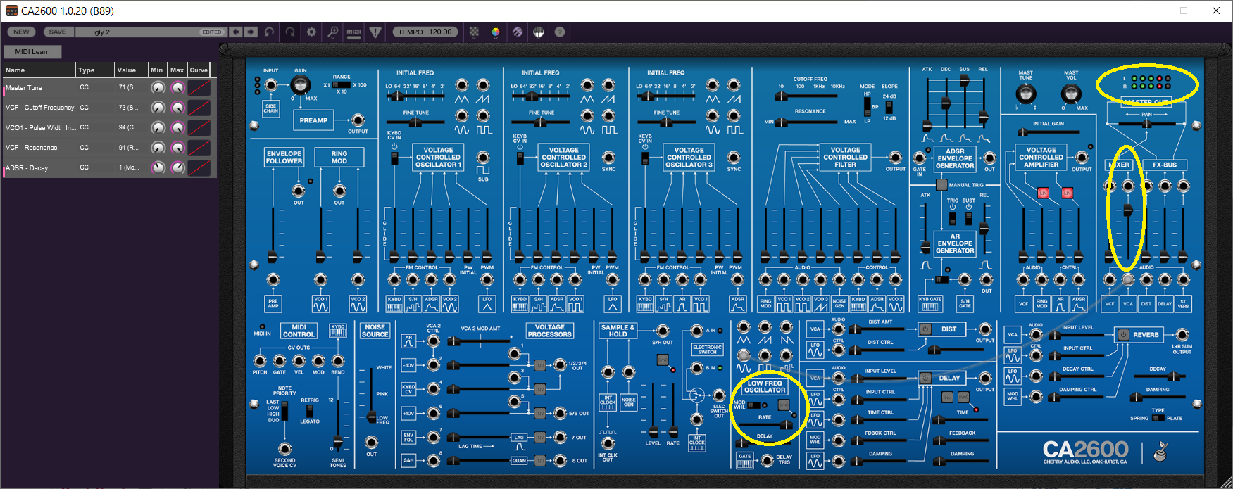Click the preamp GAIN knob

click(x=300, y=85)
